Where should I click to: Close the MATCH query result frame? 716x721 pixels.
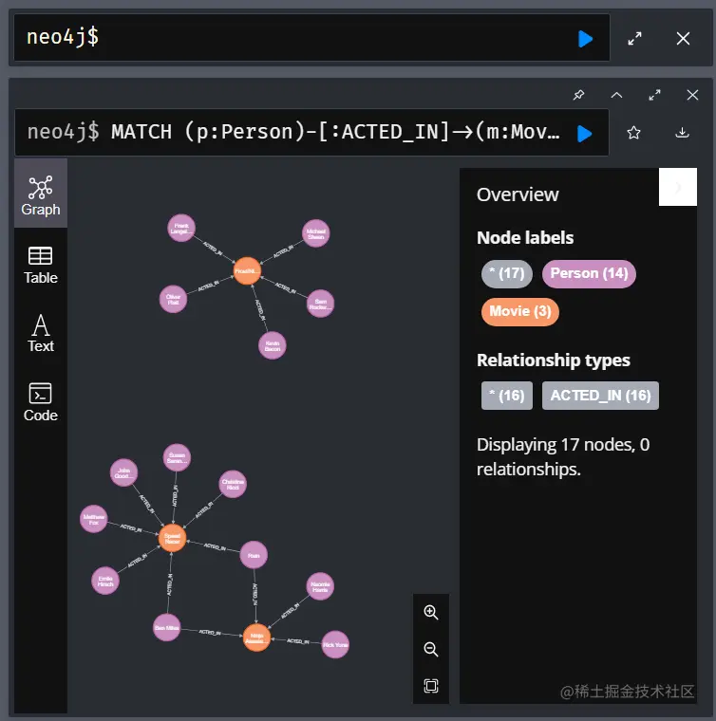coord(692,95)
